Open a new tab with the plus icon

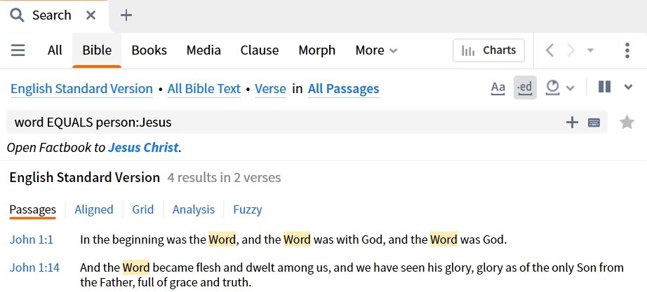[x=126, y=15]
